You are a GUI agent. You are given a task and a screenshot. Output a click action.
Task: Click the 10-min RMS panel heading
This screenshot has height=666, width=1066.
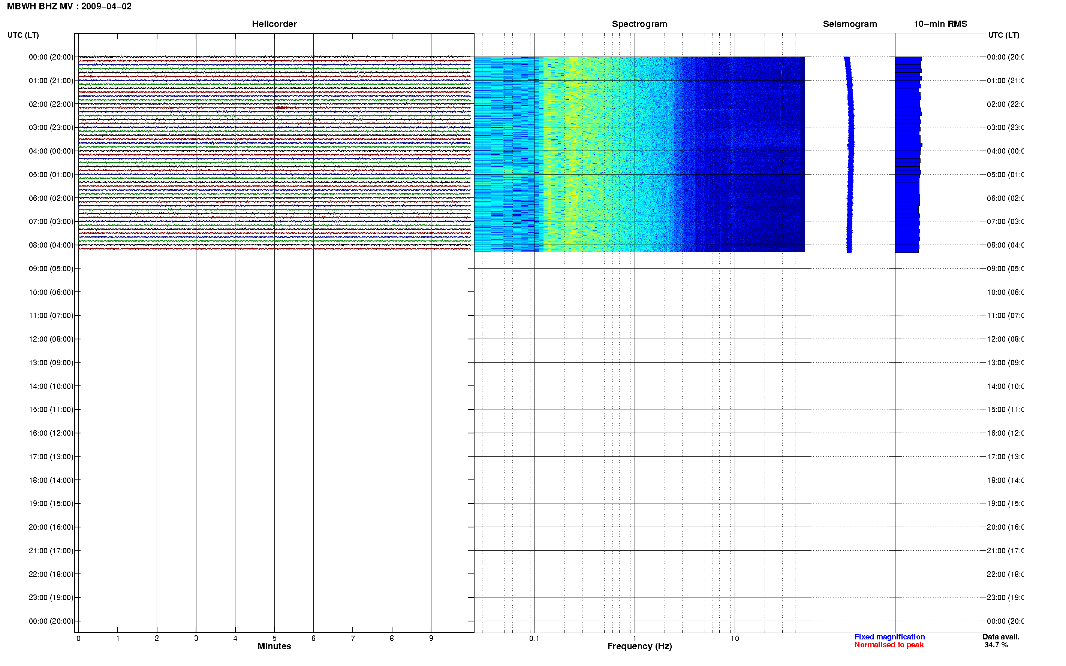940,24
